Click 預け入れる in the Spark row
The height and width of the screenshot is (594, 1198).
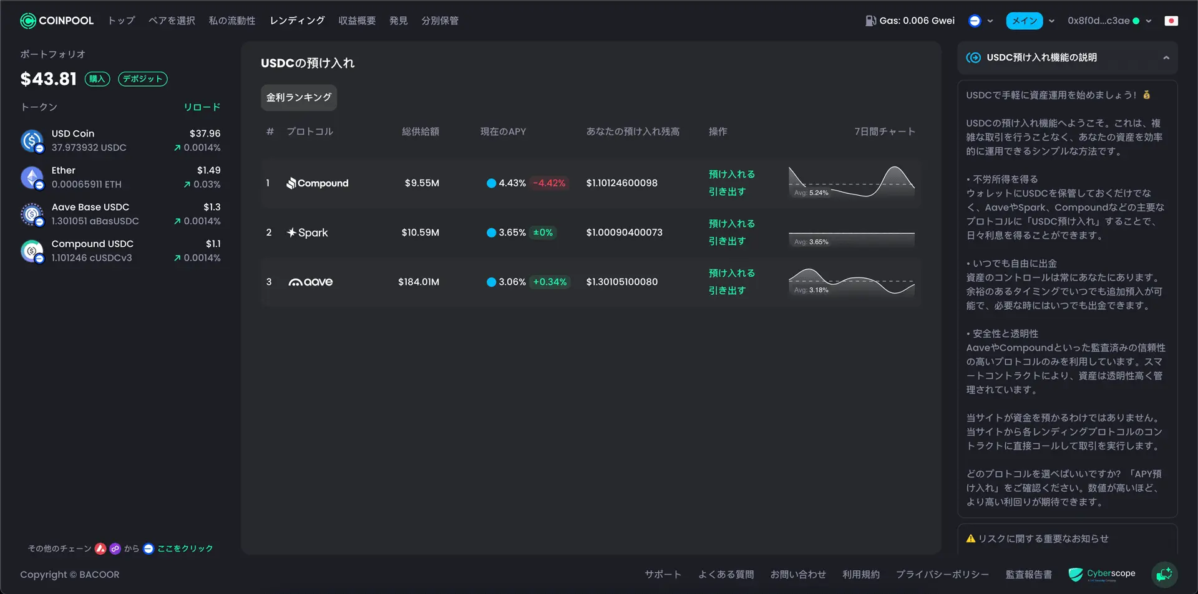coord(732,223)
